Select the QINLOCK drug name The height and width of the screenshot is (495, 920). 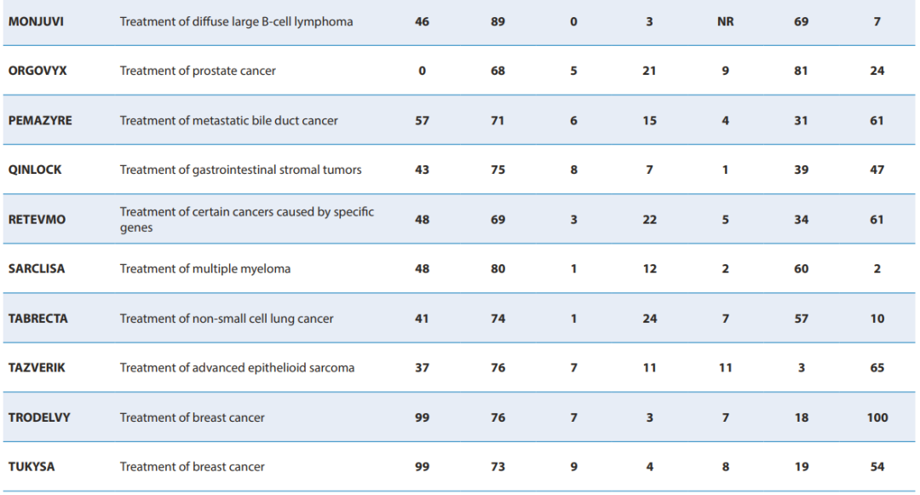pyautogui.click(x=35, y=170)
